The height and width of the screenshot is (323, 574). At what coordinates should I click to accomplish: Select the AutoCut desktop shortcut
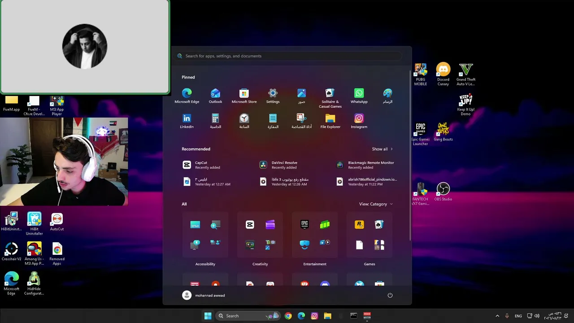(x=57, y=222)
